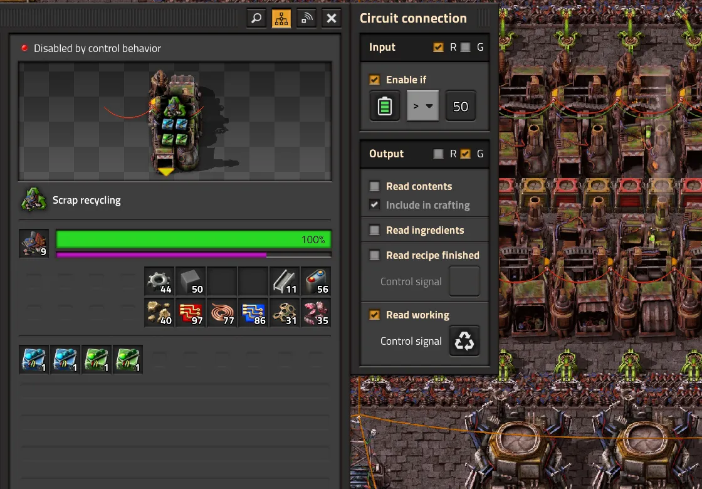Toggle Input green wire G checkbox
702x489 pixels.
tap(466, 47)
